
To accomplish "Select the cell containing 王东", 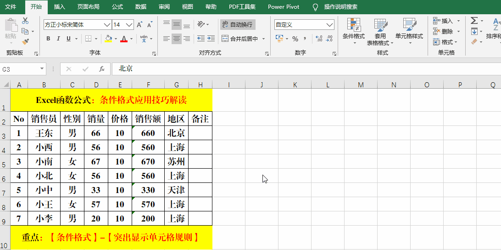I will [44, 133].
